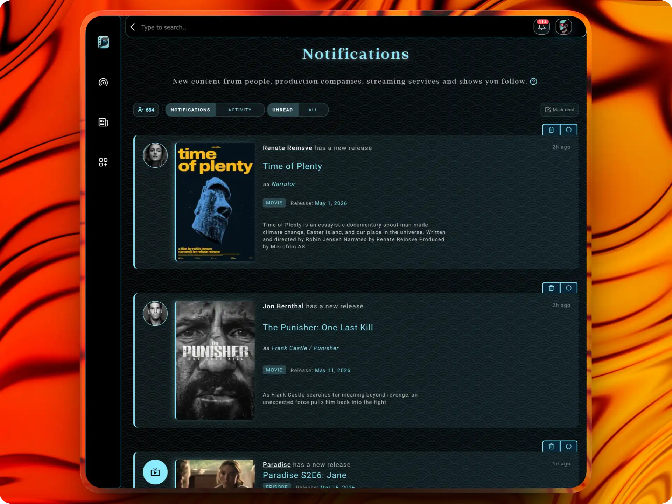The image size is (672, 504).
Task: Delete the Time of Plenty notification with trash icon
Action: (551, 129)
